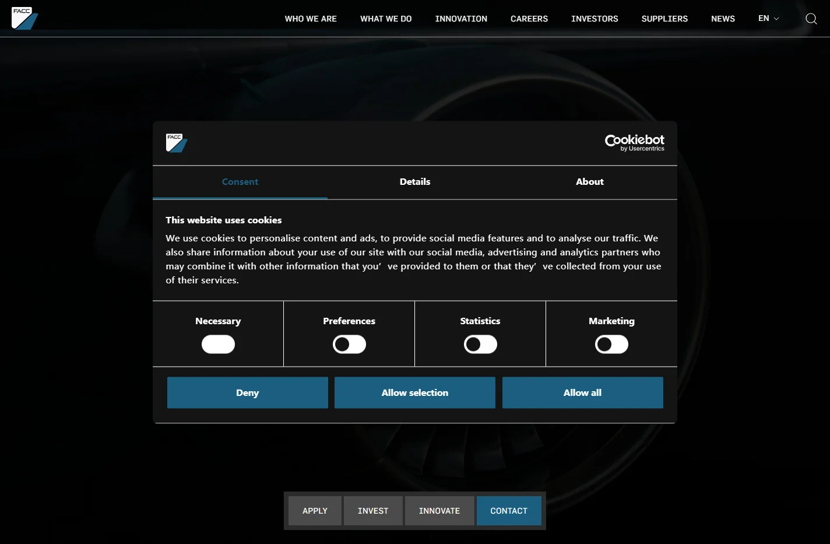Open the Who We Are menu
Viewport: 830px width, 544px height.
pyautogui.click(x=311, y=19)
